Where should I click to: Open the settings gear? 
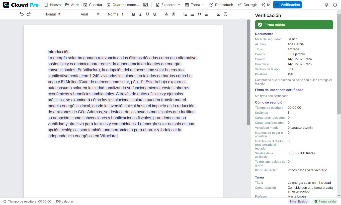click(x=326, y=5)
